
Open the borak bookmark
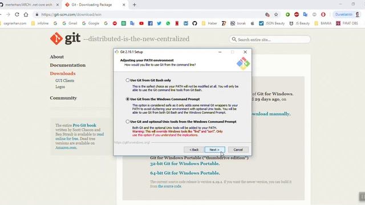click(x=238, y=23)
